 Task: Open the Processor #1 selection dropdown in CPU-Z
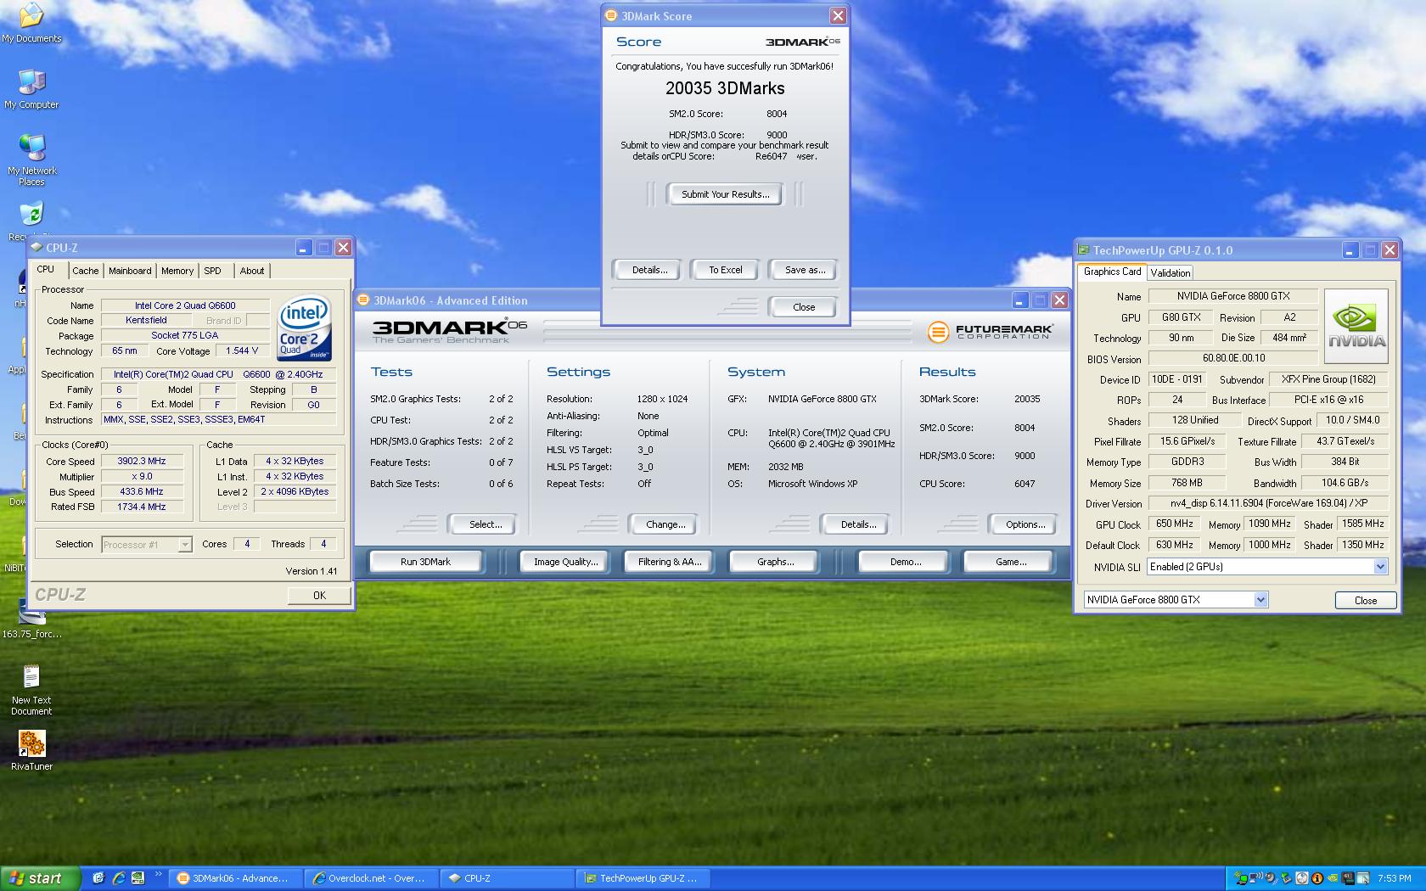(185, 545)
